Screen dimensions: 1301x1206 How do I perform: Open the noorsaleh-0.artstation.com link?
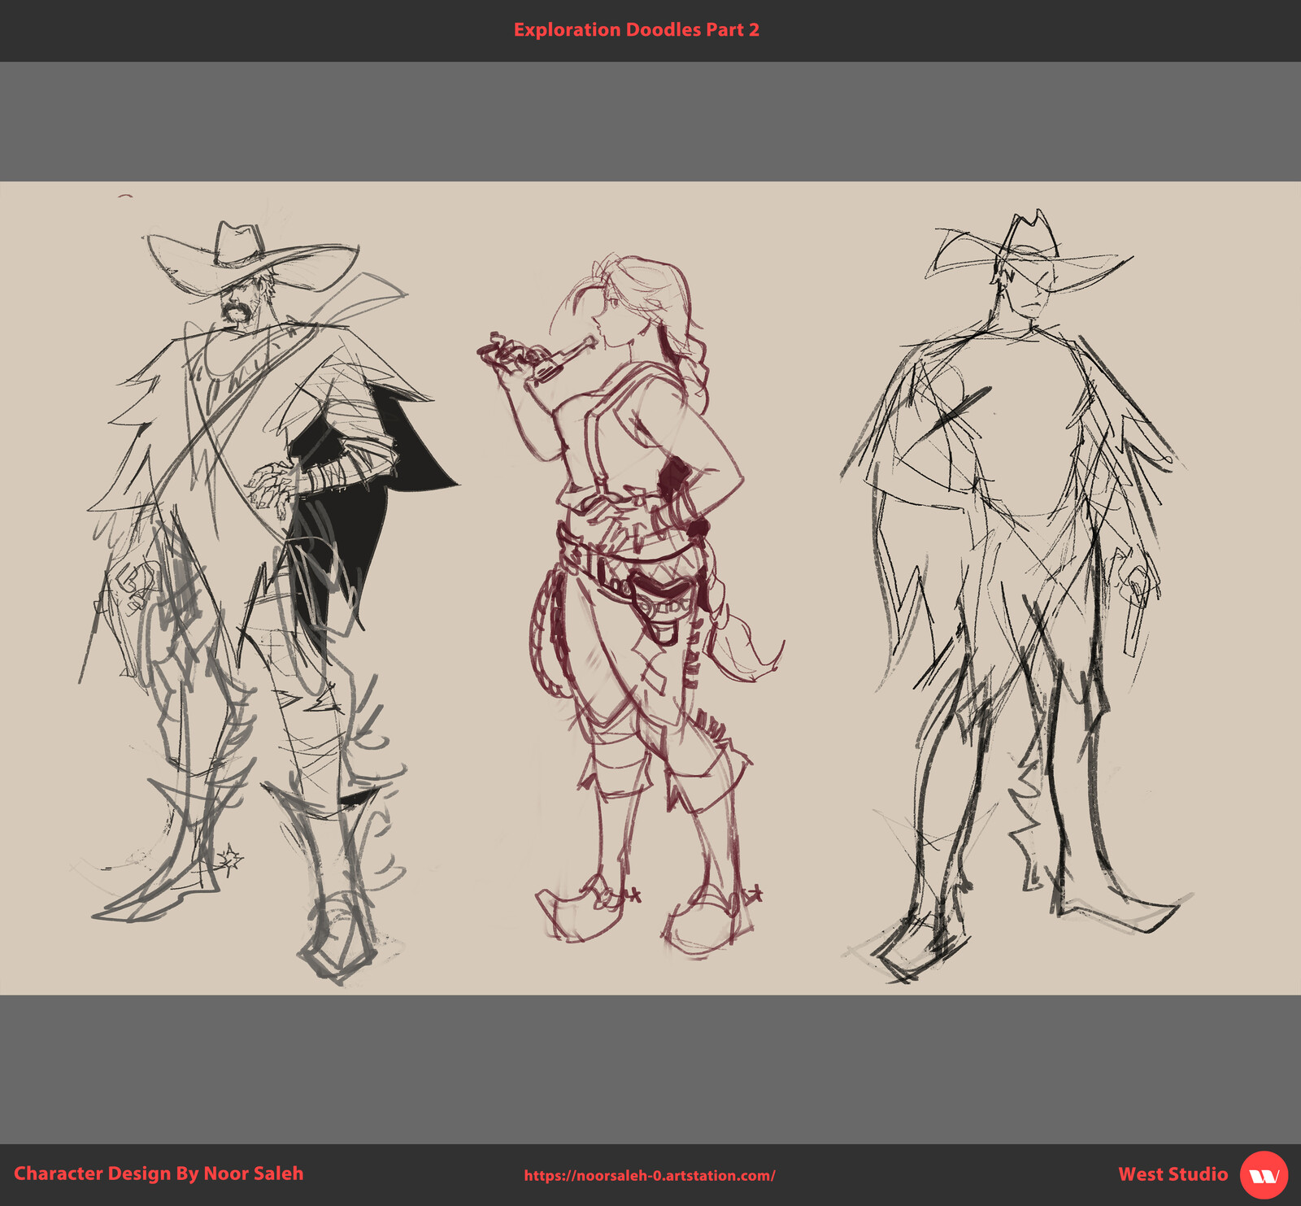coord(650,1175)
